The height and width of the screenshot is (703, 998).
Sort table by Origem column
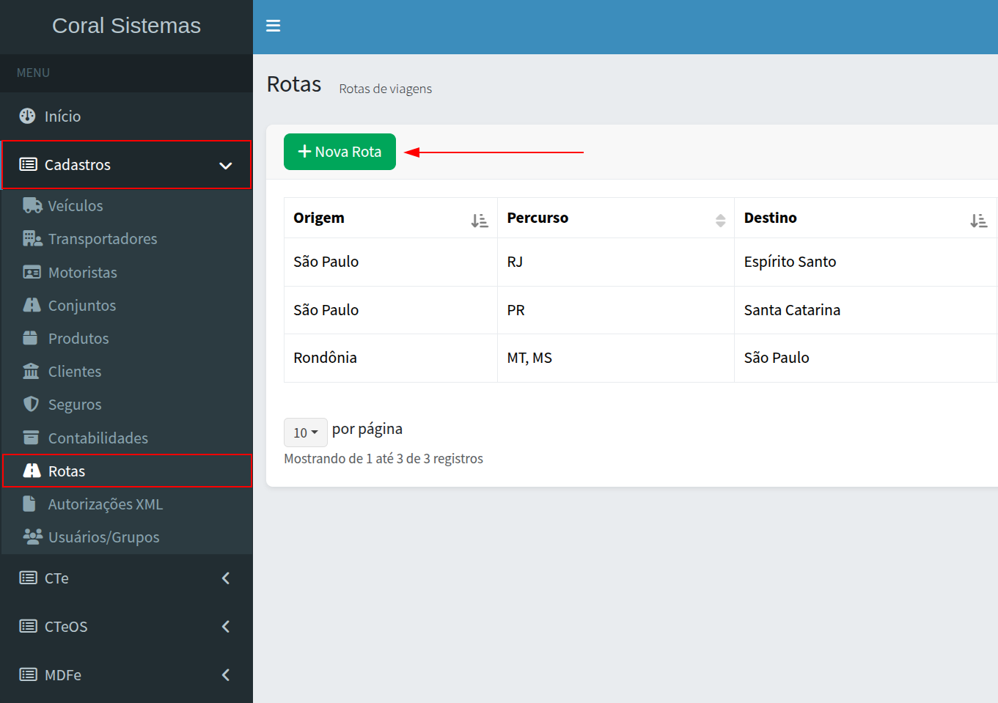click(x=479, y=220)
